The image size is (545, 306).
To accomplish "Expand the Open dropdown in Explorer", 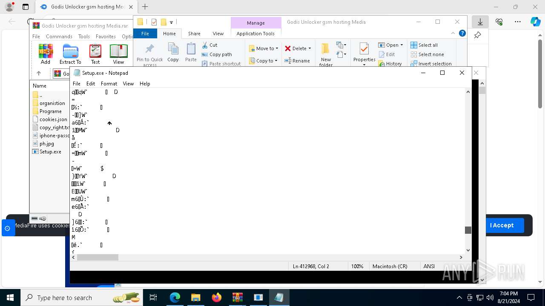I will click(x=402, y=45).
